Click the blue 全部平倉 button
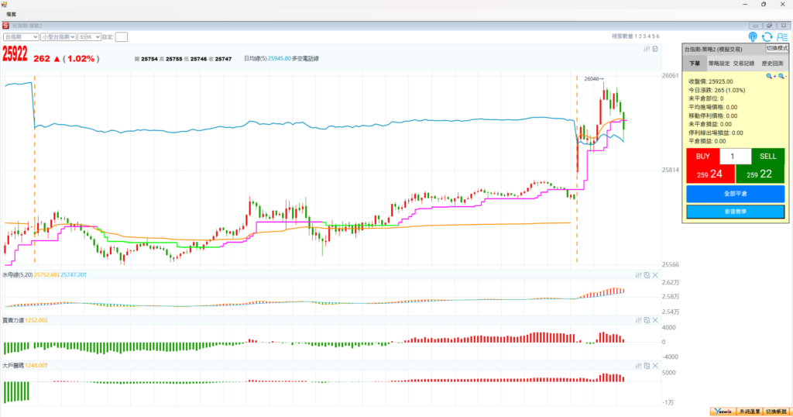This screenshot has height=417, width=793. [x=735, y=194]
